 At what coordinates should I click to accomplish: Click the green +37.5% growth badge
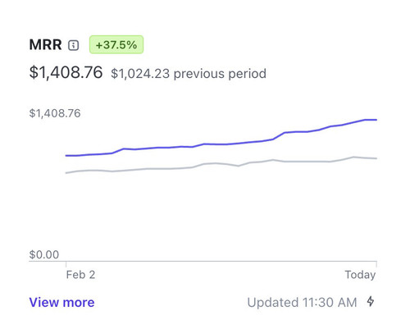[x=116, y=44]
